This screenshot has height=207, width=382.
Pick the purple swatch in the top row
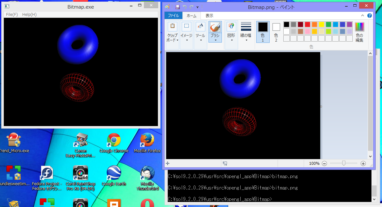(350, 24)
